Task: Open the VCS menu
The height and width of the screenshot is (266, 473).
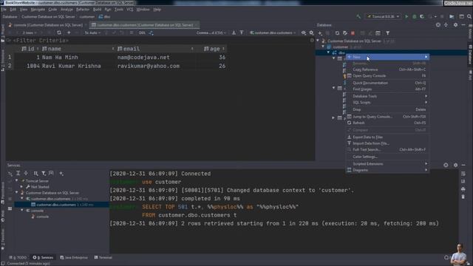Action: tap(130, 10)
